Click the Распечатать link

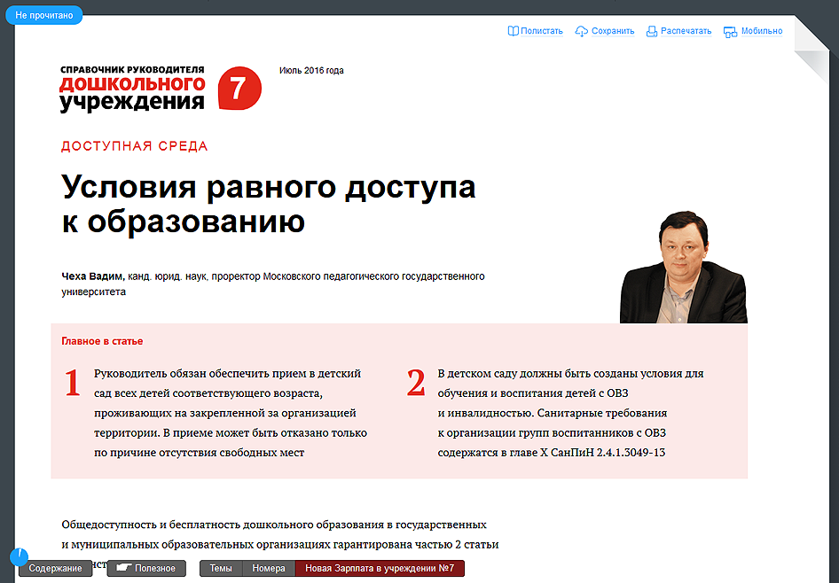(x=686, y=31)
